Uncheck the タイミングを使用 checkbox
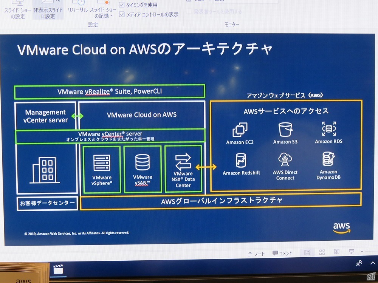Image resolution: width=378 pixels, height=283 pixels. (x=122, y=5)
